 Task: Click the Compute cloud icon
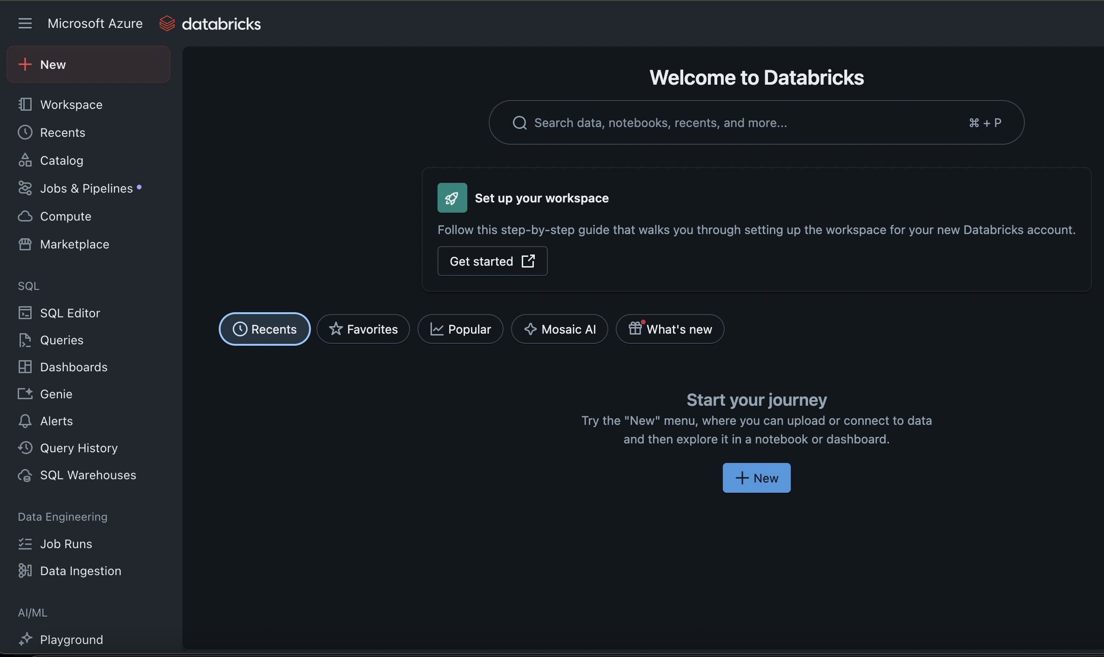[x=25, y=216]
